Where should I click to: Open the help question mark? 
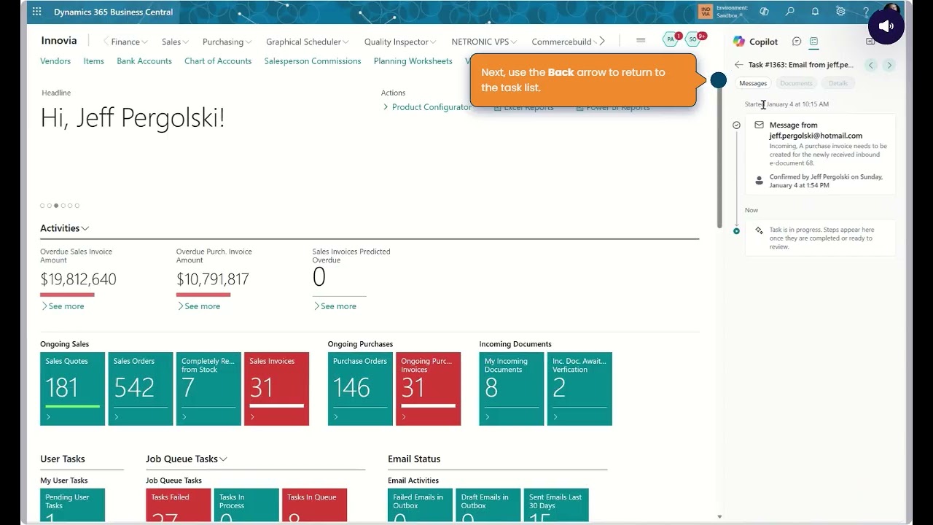coord(866,12)
